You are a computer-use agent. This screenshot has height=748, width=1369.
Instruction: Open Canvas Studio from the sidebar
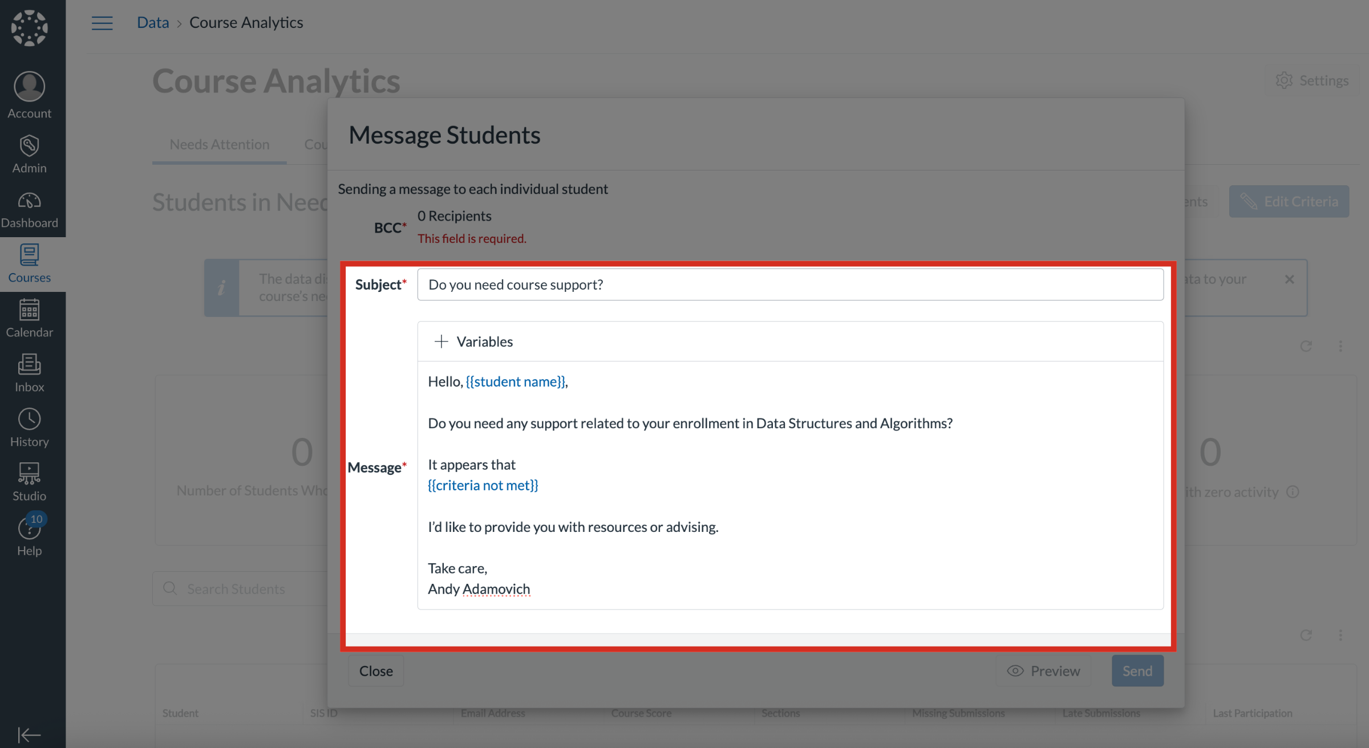click(29, 479)
